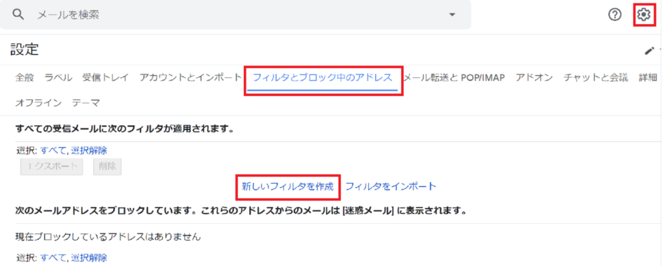The height and width of the screenshot is (266, 666).
Task: Open the 詳細 tab
Action: (x=648, y=78)
